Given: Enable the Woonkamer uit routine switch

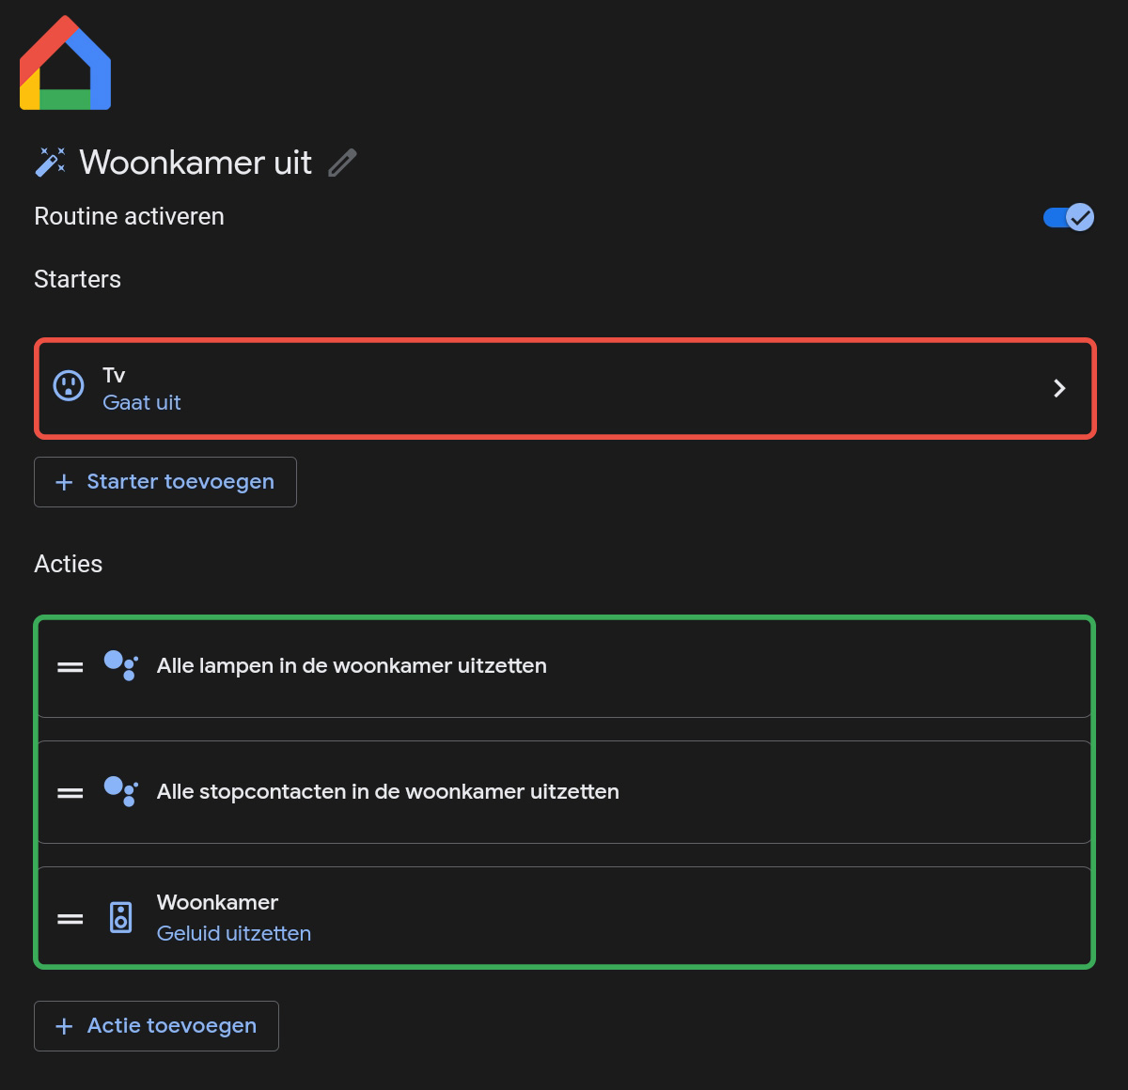Looking at the screenshot, I should tap(1067, 217).
